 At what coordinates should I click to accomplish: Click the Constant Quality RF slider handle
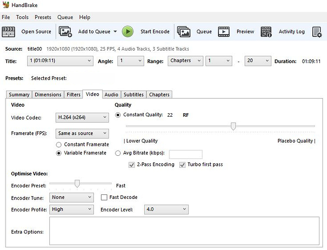pyautogui.click(x=234, y=126)
